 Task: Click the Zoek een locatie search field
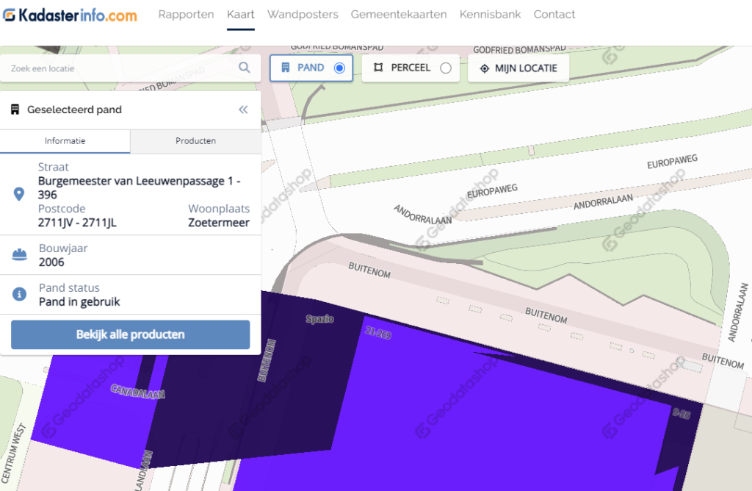[x=121, y=68]
